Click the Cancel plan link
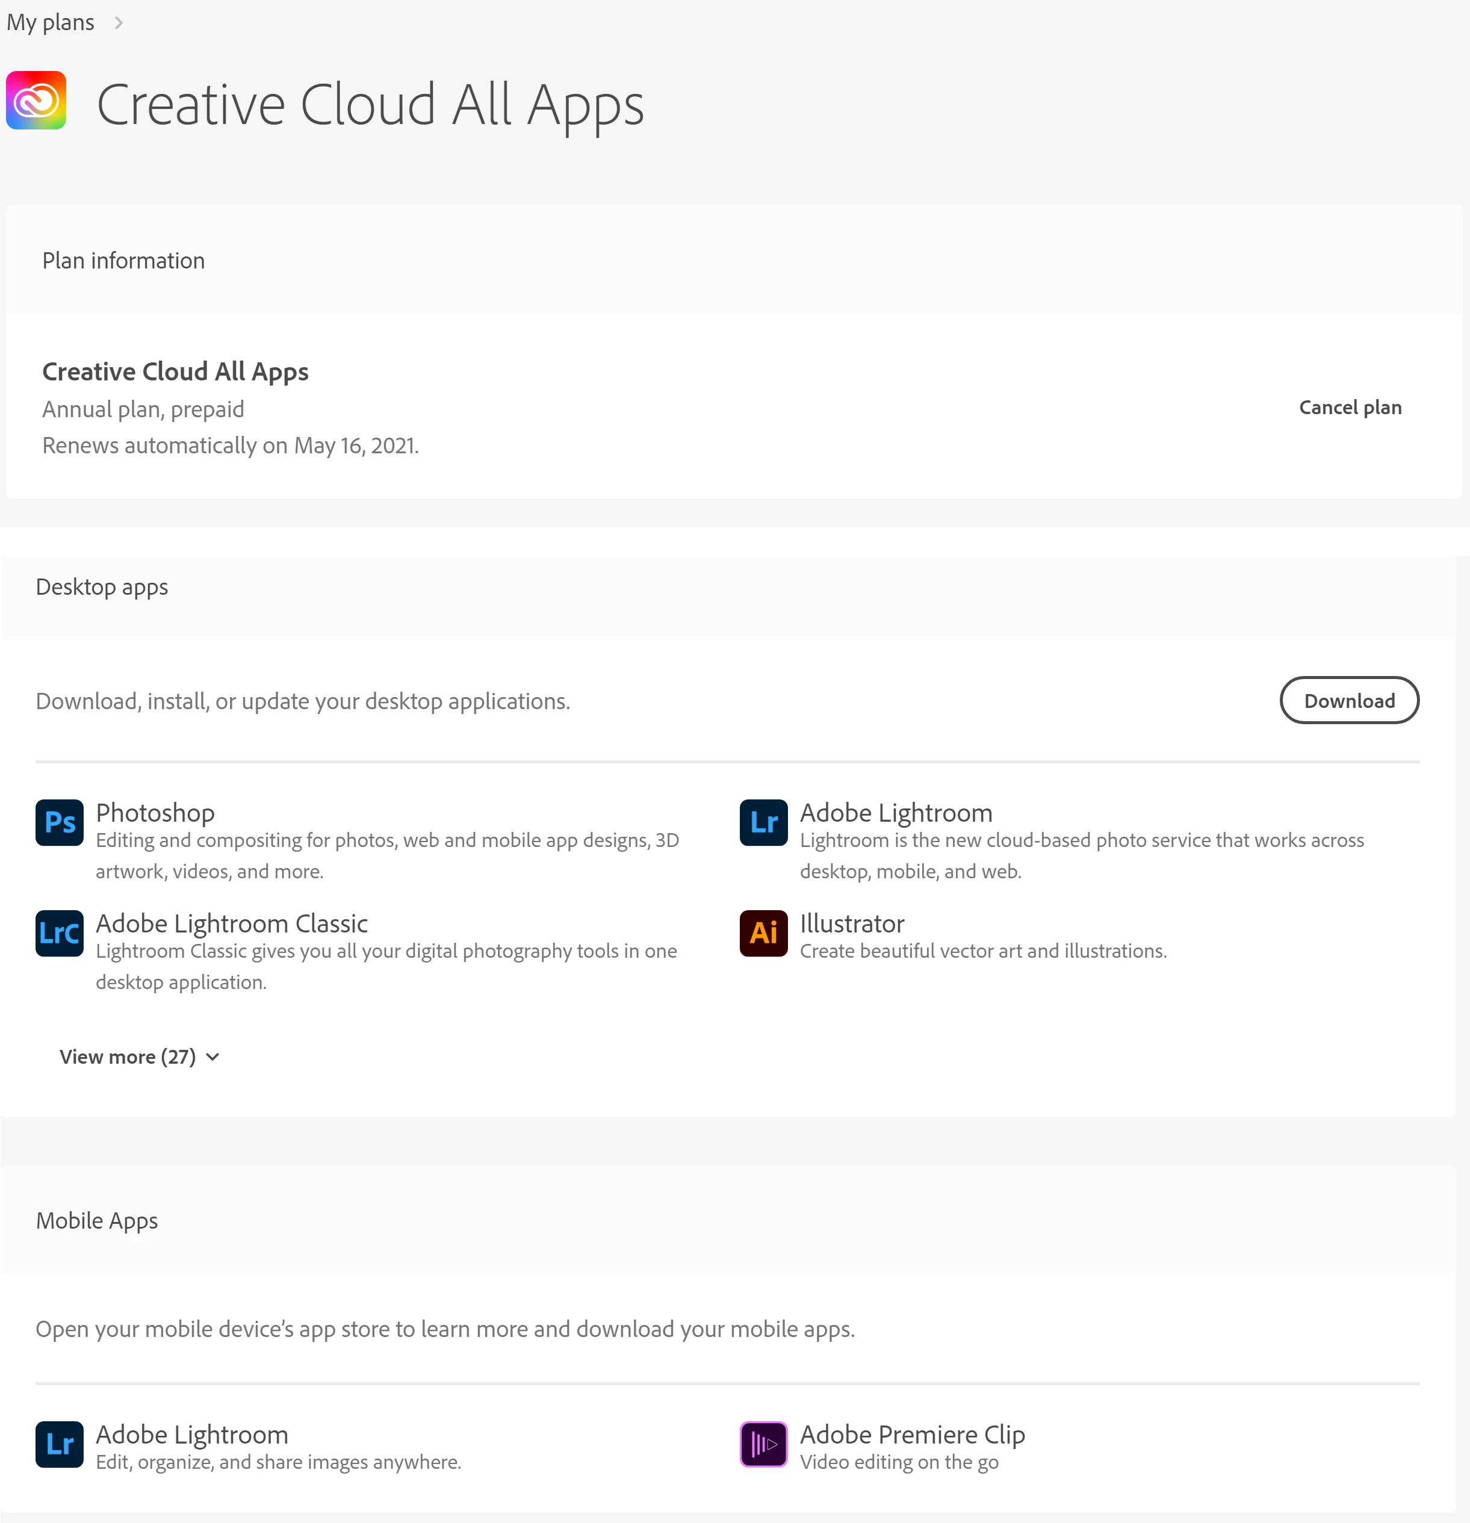 (1350, 407)
